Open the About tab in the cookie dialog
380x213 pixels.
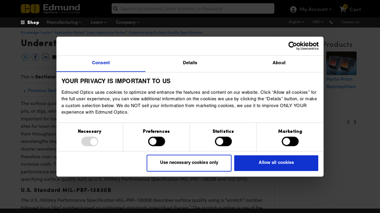pos(279,62)
